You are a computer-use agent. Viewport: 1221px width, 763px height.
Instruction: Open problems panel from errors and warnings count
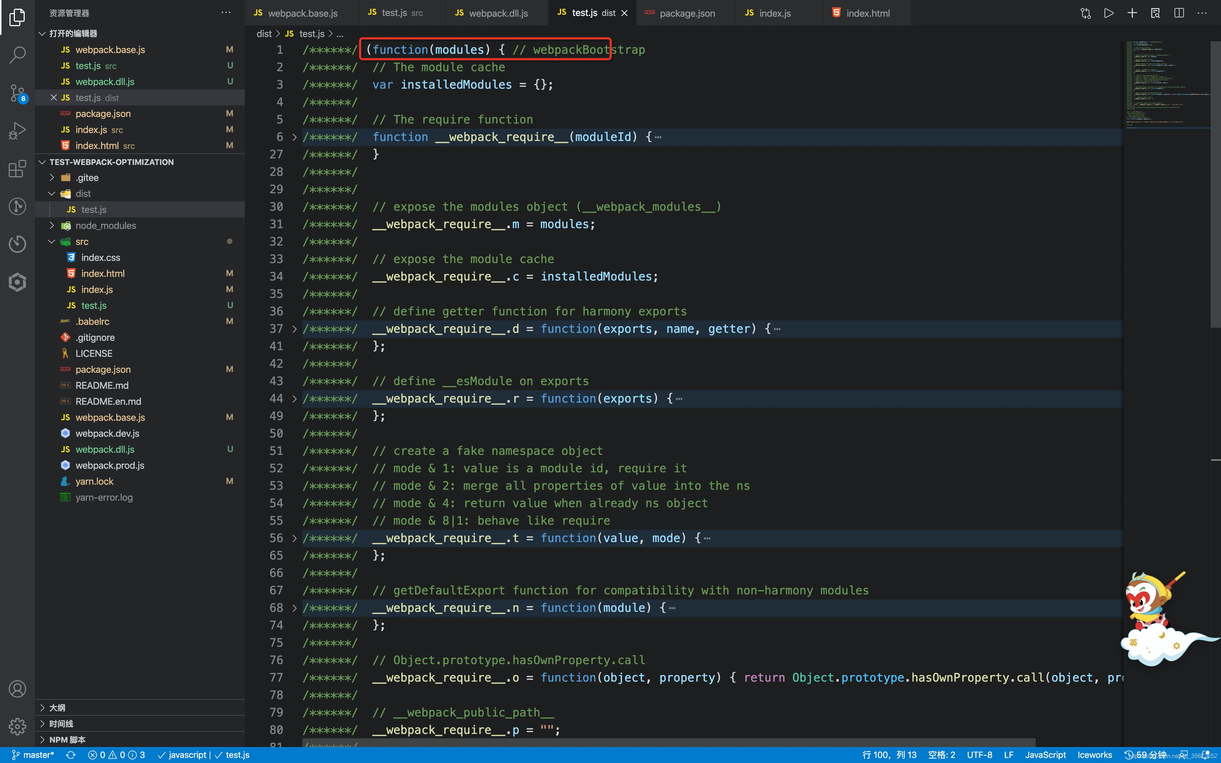tap(117, 755)
